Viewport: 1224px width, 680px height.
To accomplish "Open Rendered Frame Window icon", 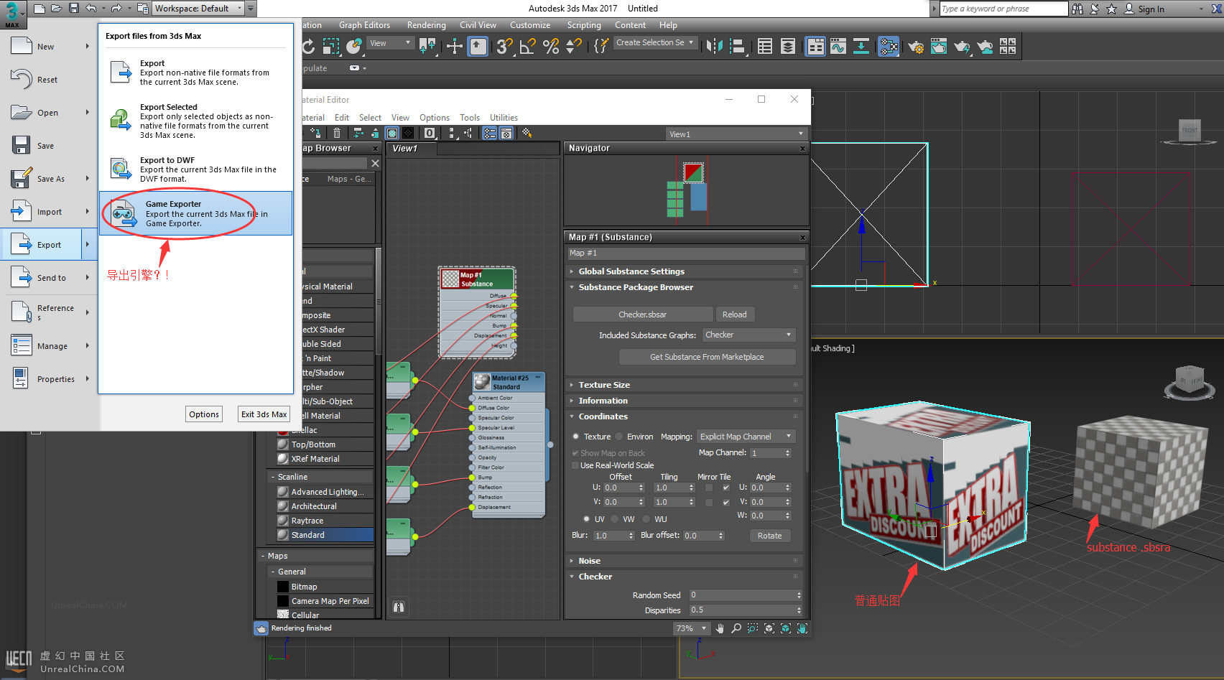I will [x=939, y=47].
